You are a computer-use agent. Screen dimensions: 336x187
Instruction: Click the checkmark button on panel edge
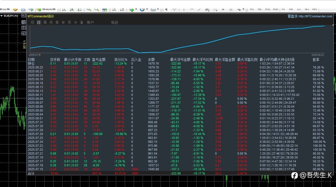24,33
